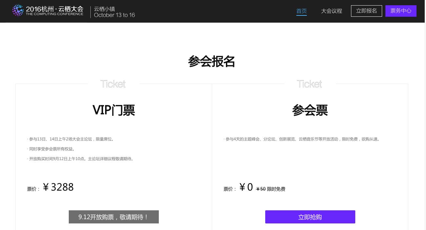Click the 云栖小镇 venue text in header

[x=104, y=9]
